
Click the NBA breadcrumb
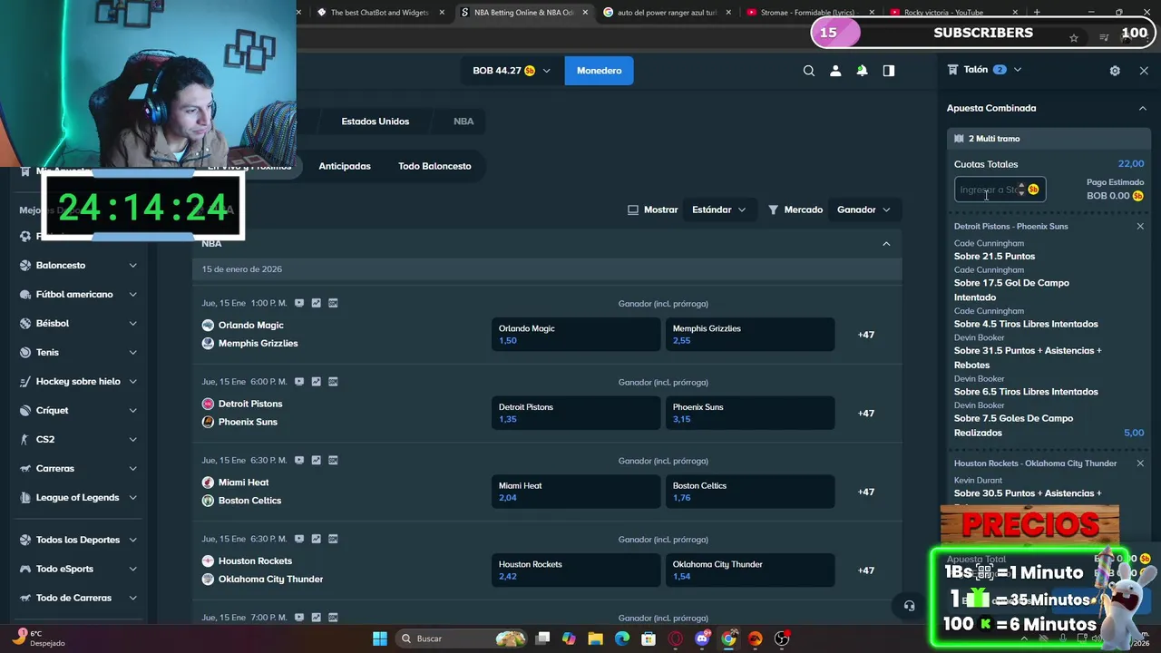coord(463,122)
